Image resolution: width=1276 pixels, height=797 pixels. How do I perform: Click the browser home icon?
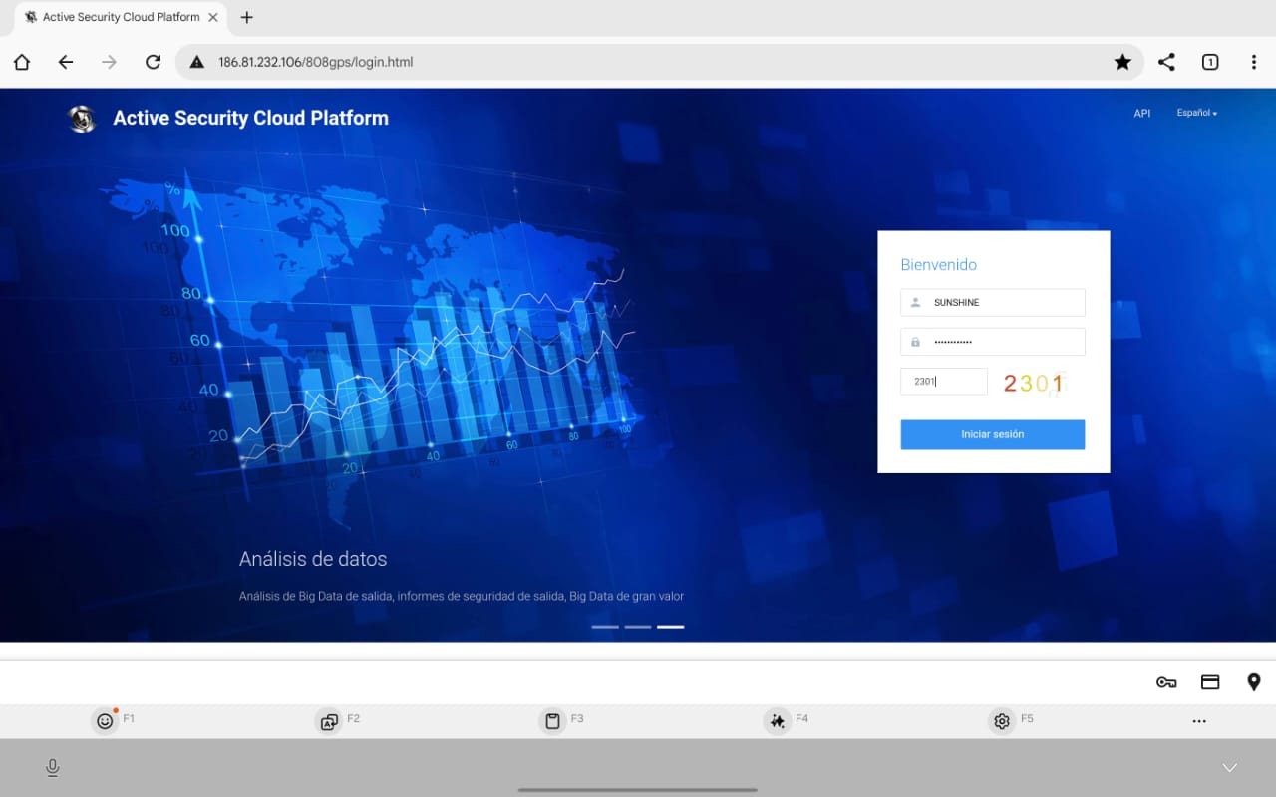pyautogui.click(x=22, y=62)
